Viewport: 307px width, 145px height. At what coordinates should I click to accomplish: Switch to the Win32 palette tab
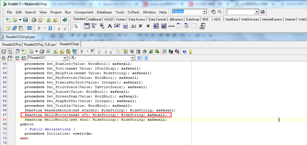click(108, 19)
